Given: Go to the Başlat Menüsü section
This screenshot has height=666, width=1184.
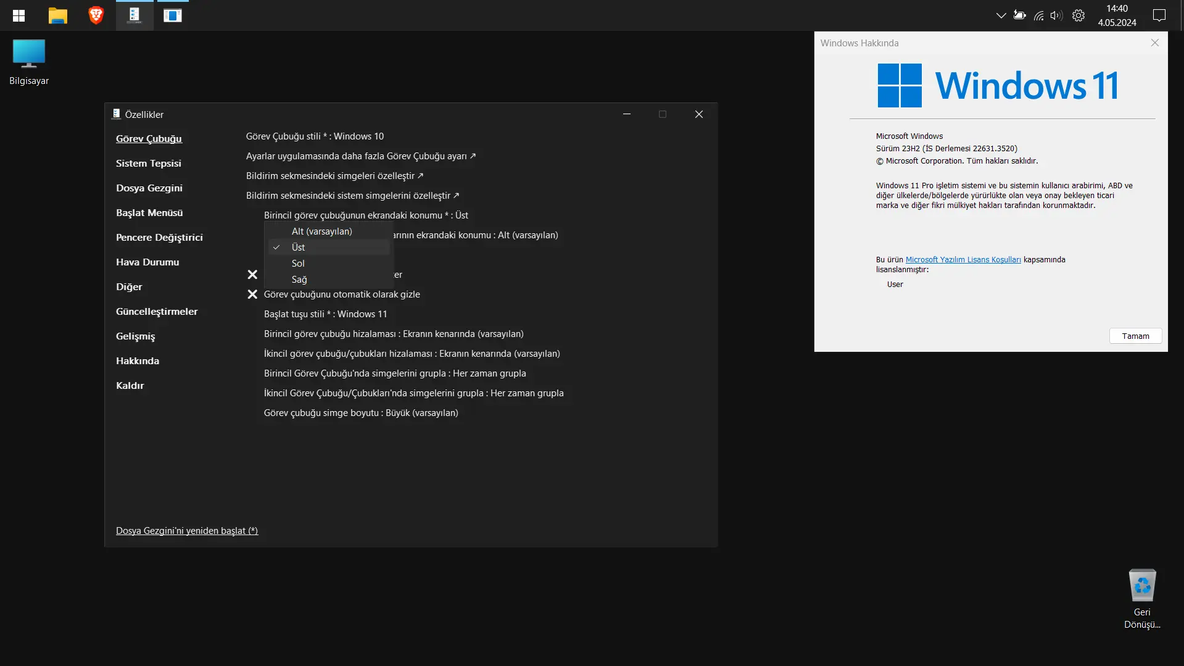Looking at the screenshot, I should click(149, 213).
